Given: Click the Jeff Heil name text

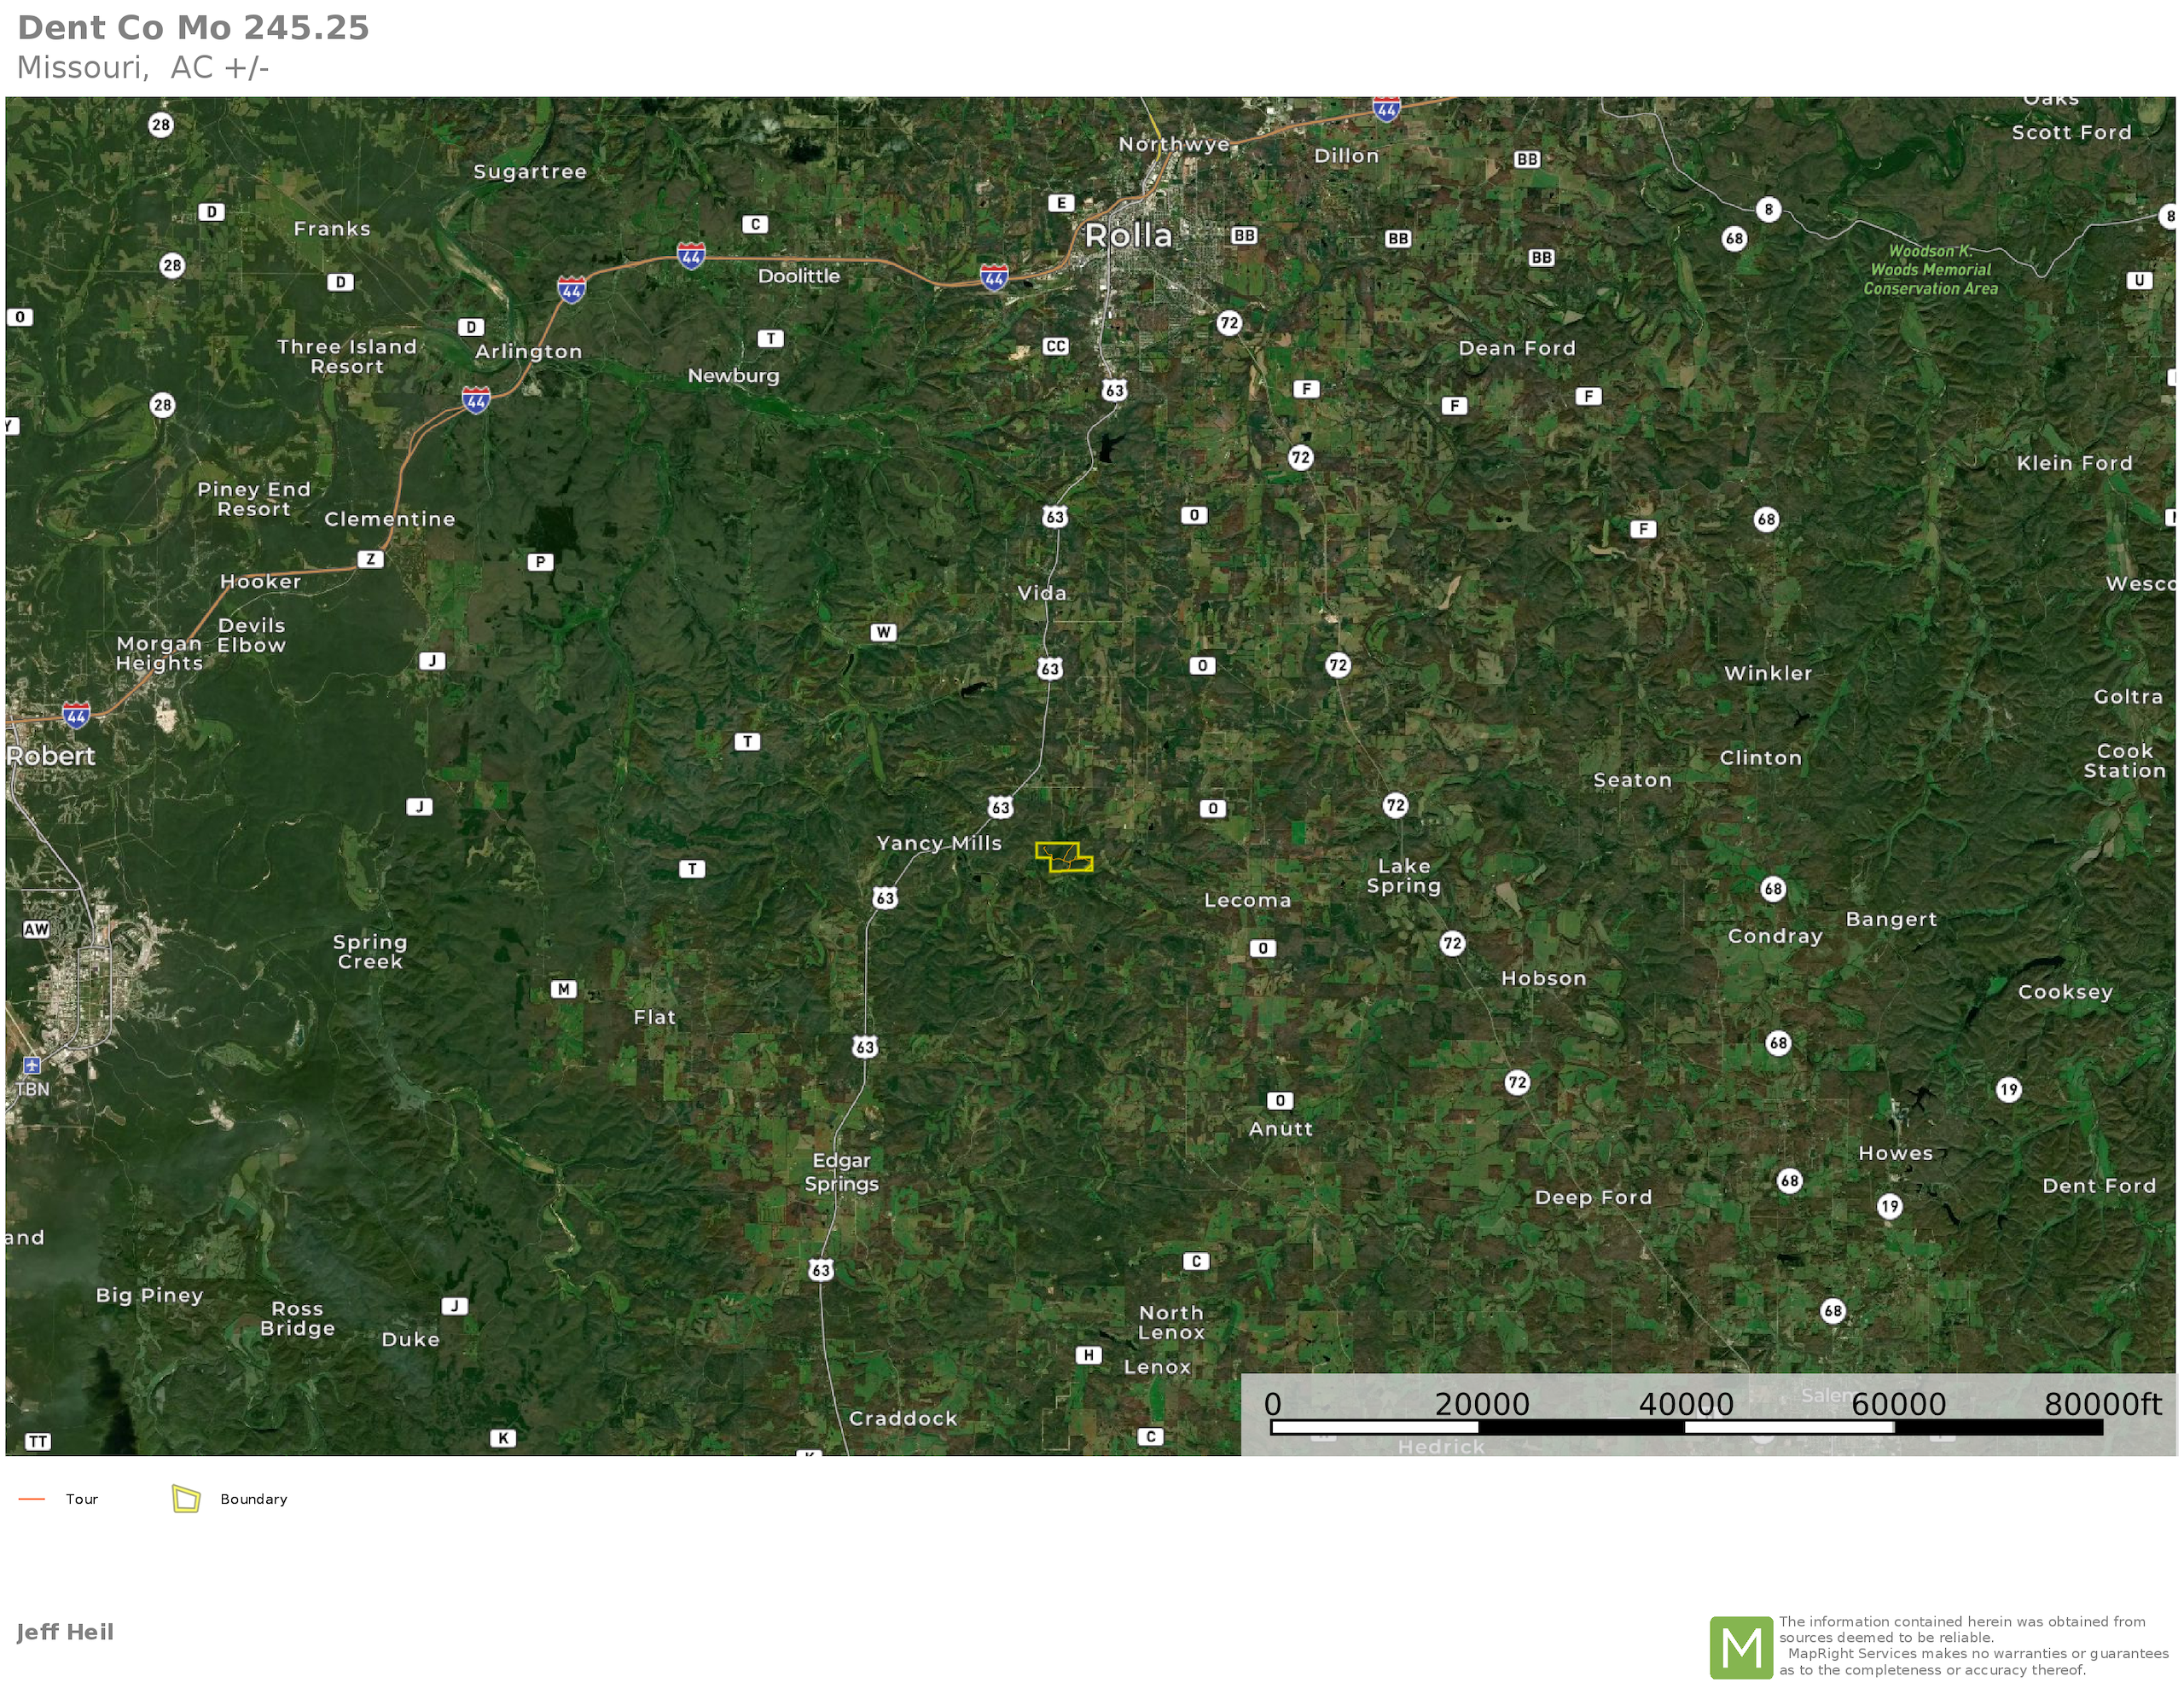Looking at the screenshot, I should [x=65, y=1632].
